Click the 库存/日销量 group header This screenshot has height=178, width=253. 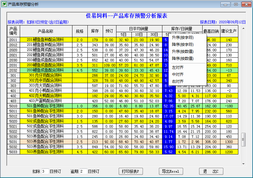pos(182,29)
